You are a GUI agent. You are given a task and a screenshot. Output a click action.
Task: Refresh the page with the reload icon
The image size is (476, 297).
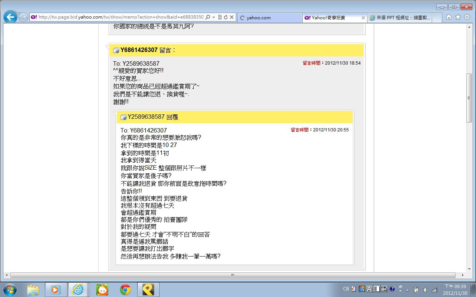click(x=225, y=17)
